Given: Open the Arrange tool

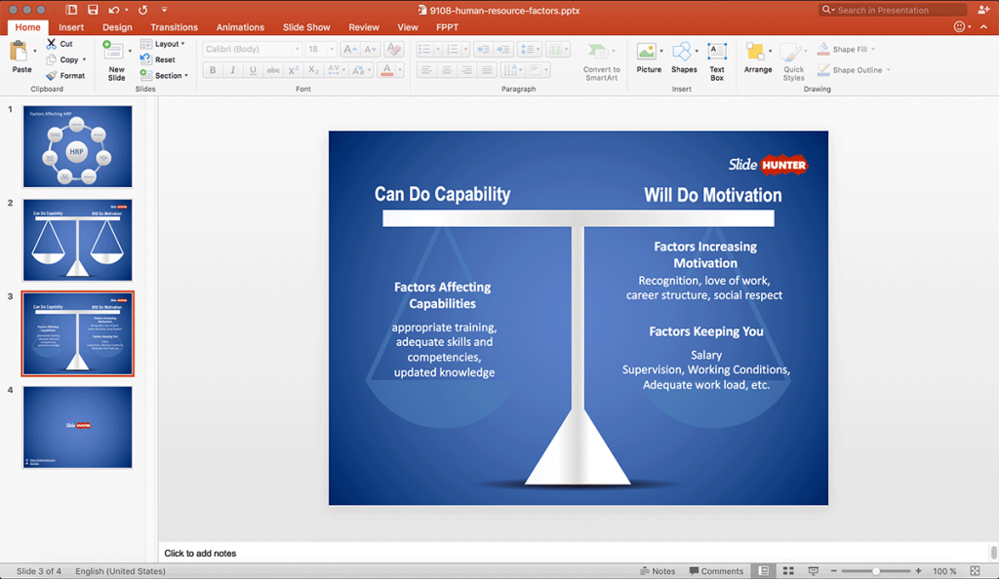Looking at the screenshot, I should [757, 58].
